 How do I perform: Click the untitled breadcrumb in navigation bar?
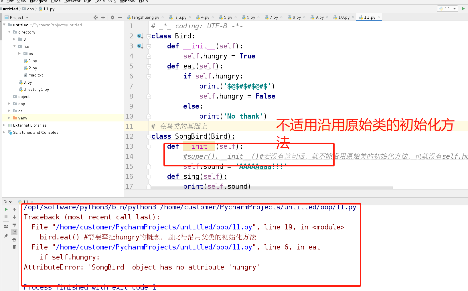click(x=11, y=9)
